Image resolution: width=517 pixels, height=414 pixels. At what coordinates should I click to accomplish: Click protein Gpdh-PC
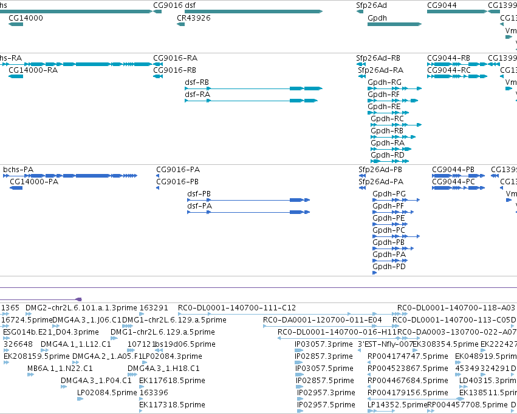pyautogui.click(x=389, y=230)
